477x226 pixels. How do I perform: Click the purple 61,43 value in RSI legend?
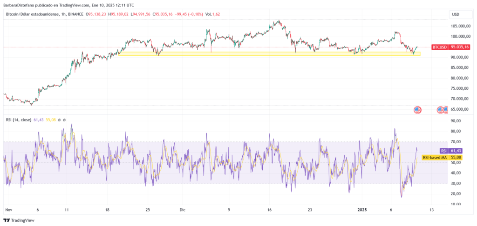pyautogui.click(x=38, y=120)
